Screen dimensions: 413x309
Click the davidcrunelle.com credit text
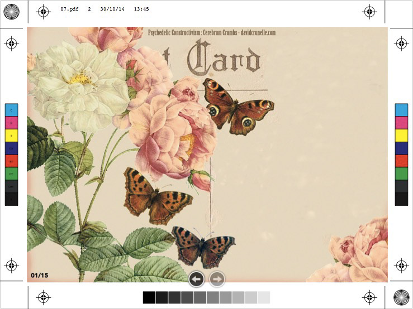tap(257, 33)
